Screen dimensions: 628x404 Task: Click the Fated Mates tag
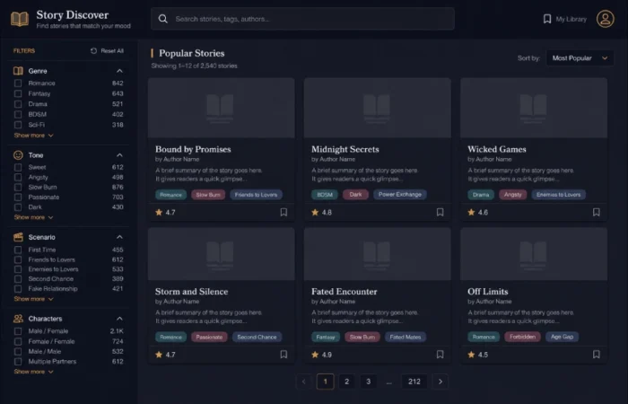pyautogui.click(x=406, y=337)
